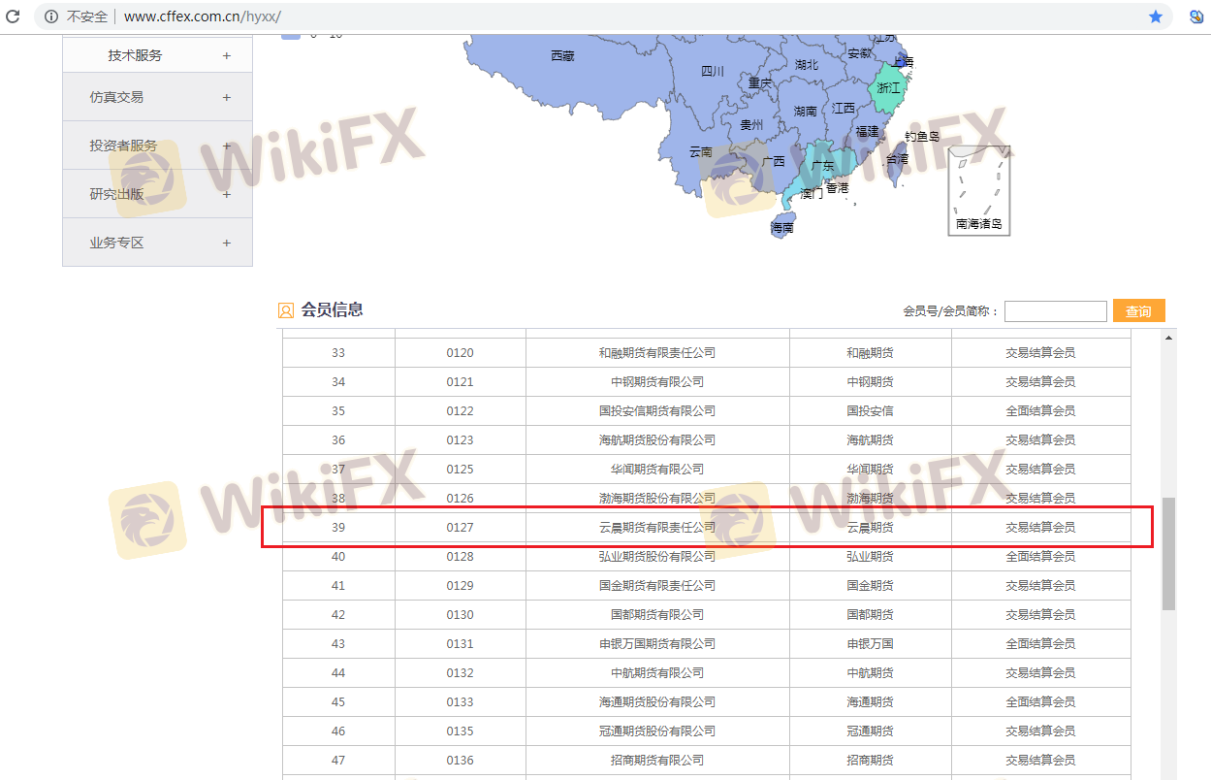Click the address bar URL
The width and height of the screenshot is (1211, 780).
click(x=202, y=16)
